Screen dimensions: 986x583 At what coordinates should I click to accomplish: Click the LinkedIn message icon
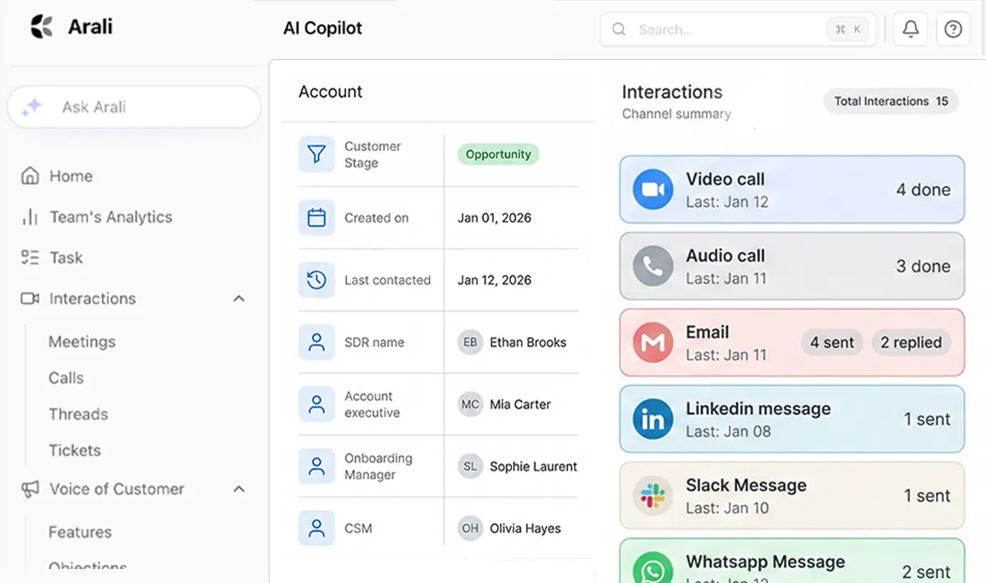[x=652, y=420]
